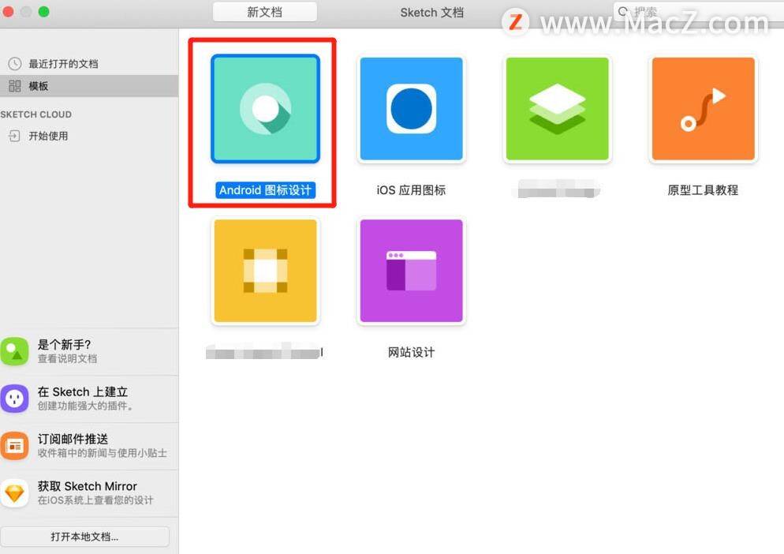This screenshot has width=784, height=554.
Task: Select the yellow artboard template icon
Action: pos(265,271)
